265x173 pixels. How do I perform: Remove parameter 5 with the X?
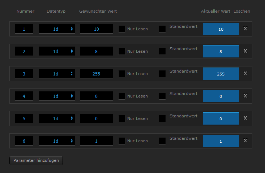point(245,118)
